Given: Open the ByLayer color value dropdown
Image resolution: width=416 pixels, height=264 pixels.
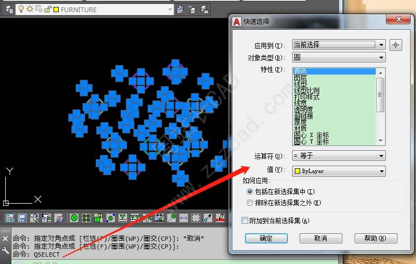Looking at the screenshot, I should pyautogui.click(x=339, y=171).
